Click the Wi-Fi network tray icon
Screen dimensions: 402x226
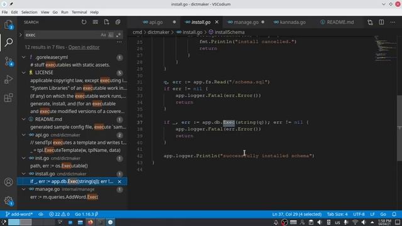[x=355, y=222]
